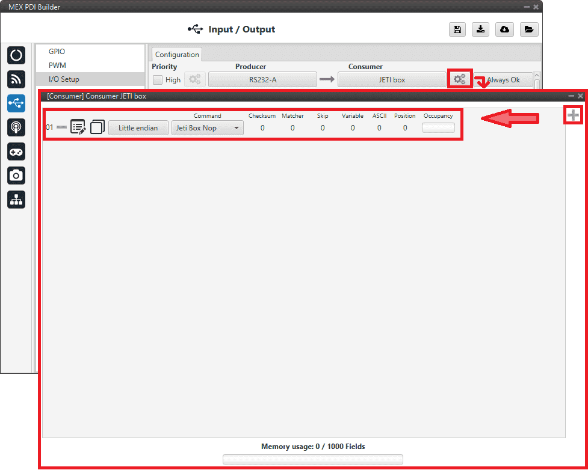The height and width of the screenshot is (470, 588).
Task: Open the Consumer JETI box gears settings
Action: 459,79
